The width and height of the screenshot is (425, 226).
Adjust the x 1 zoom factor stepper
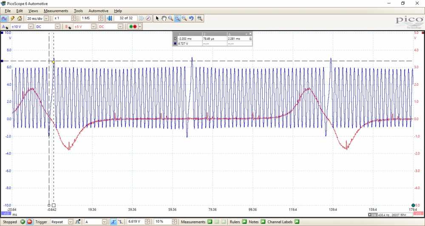pyautogui.click(x=74, y=18)
